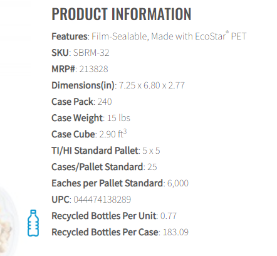Screen dimensions: 277x256
Task: Click the blue recycled bottle icon
Action: tap(33, 223)
